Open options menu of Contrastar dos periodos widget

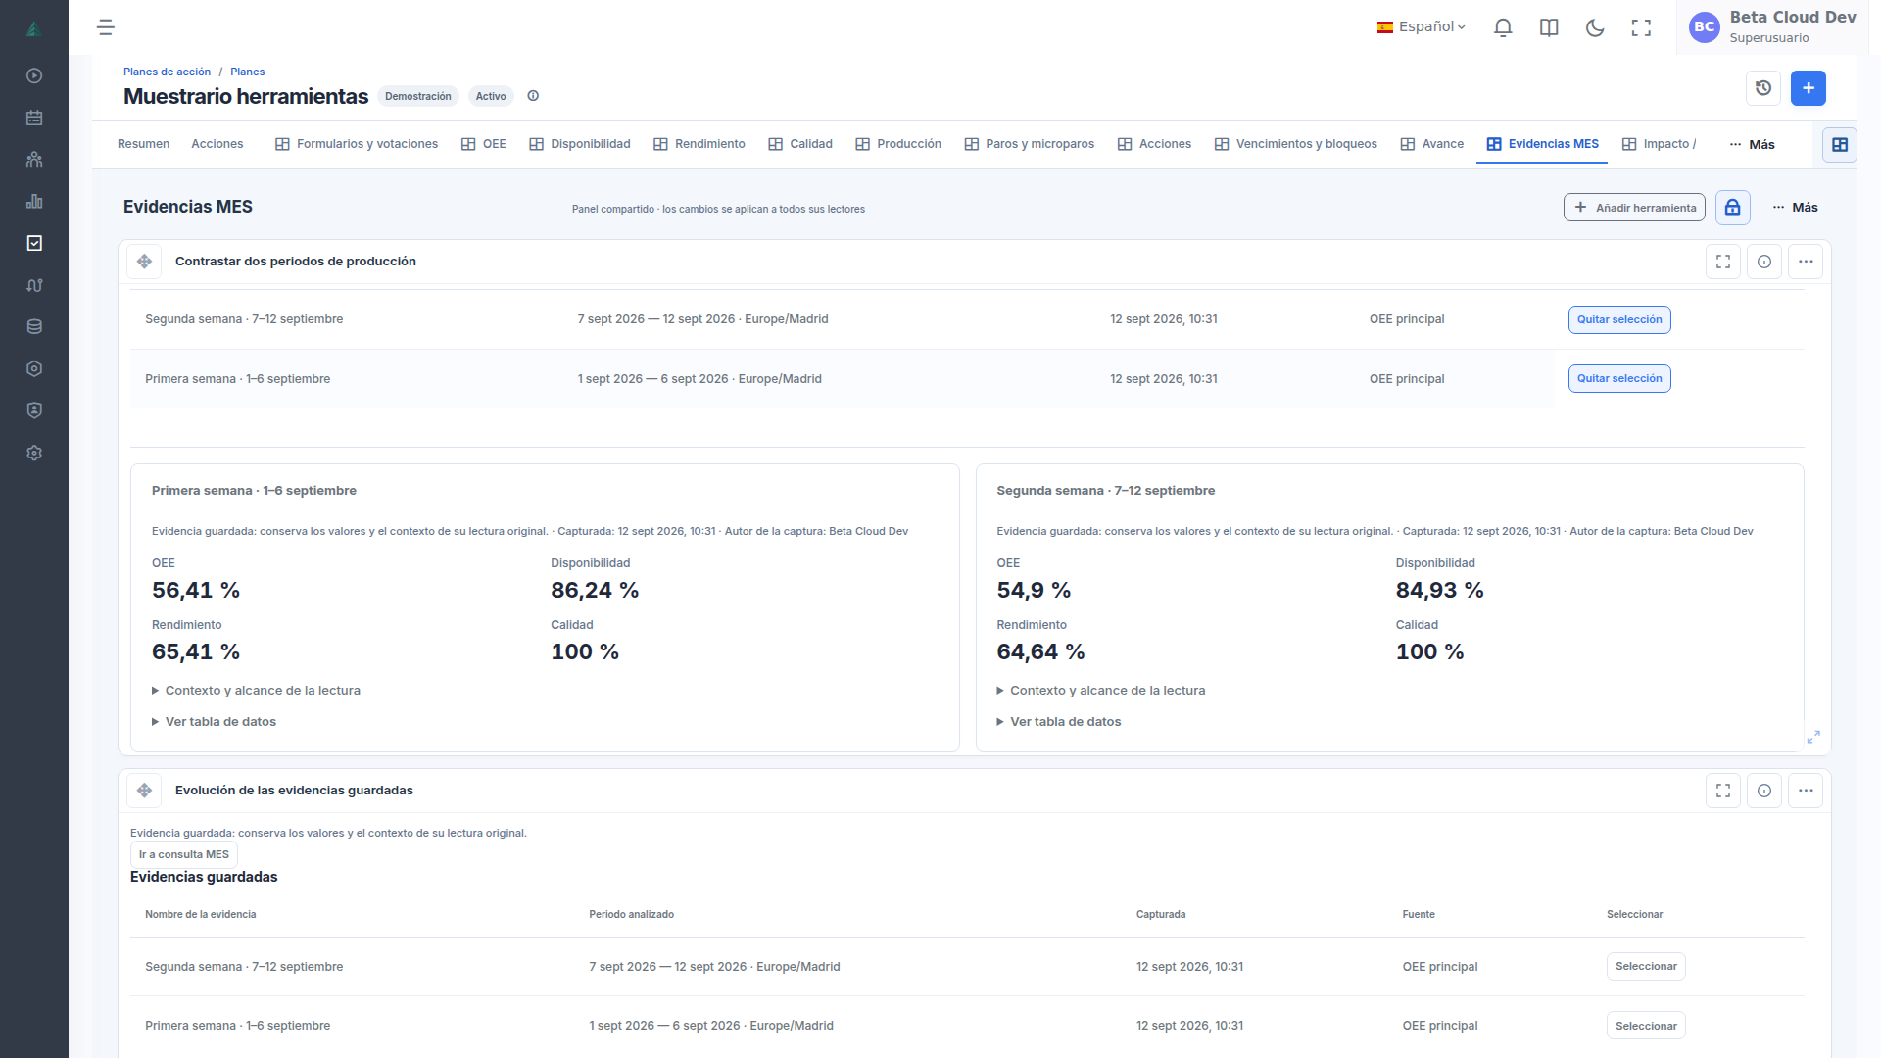pos(1806,262)
